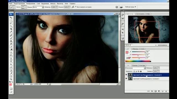Open the Файл (File) menu
177x99 pixels.
coord(11,4)
